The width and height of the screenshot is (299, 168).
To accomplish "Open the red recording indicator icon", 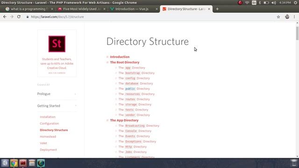I will tap(240, 3).
